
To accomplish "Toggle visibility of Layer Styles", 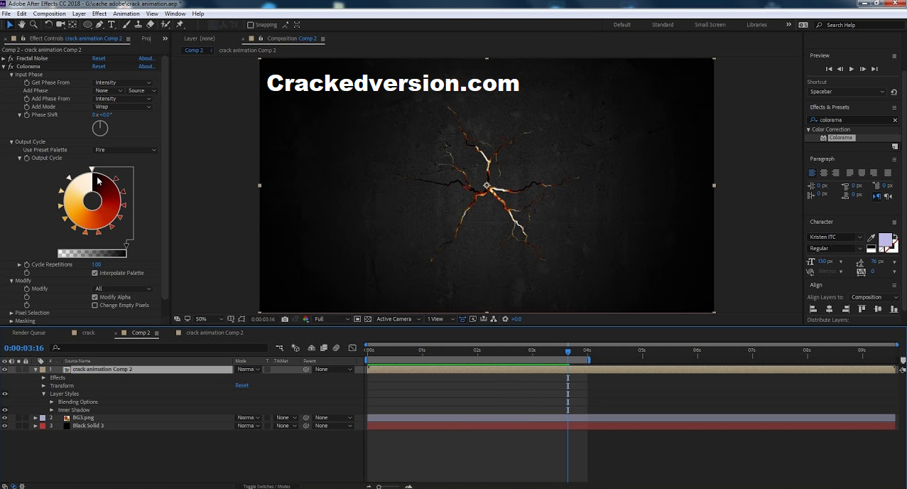I will (5, 394).
